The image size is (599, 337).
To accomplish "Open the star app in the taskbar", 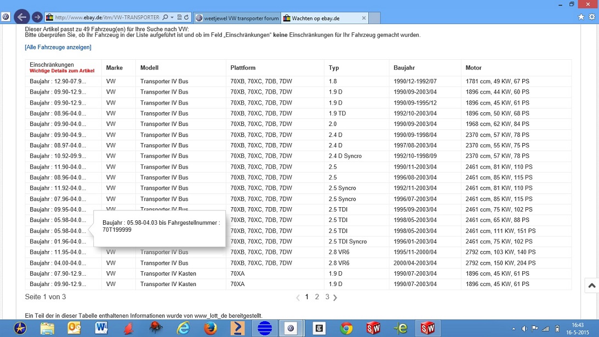I will (20, 328).
